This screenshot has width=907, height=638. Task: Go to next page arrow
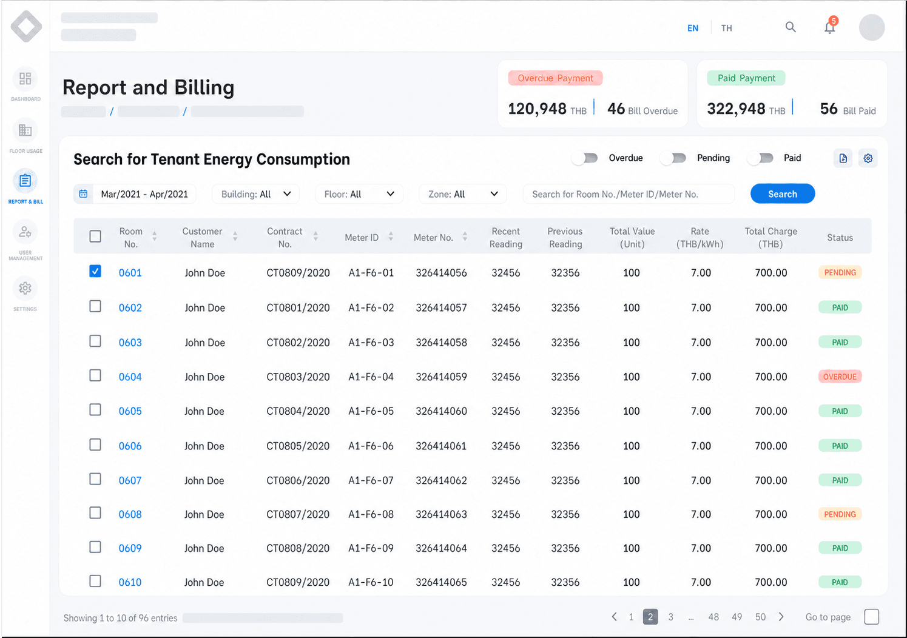781,617
